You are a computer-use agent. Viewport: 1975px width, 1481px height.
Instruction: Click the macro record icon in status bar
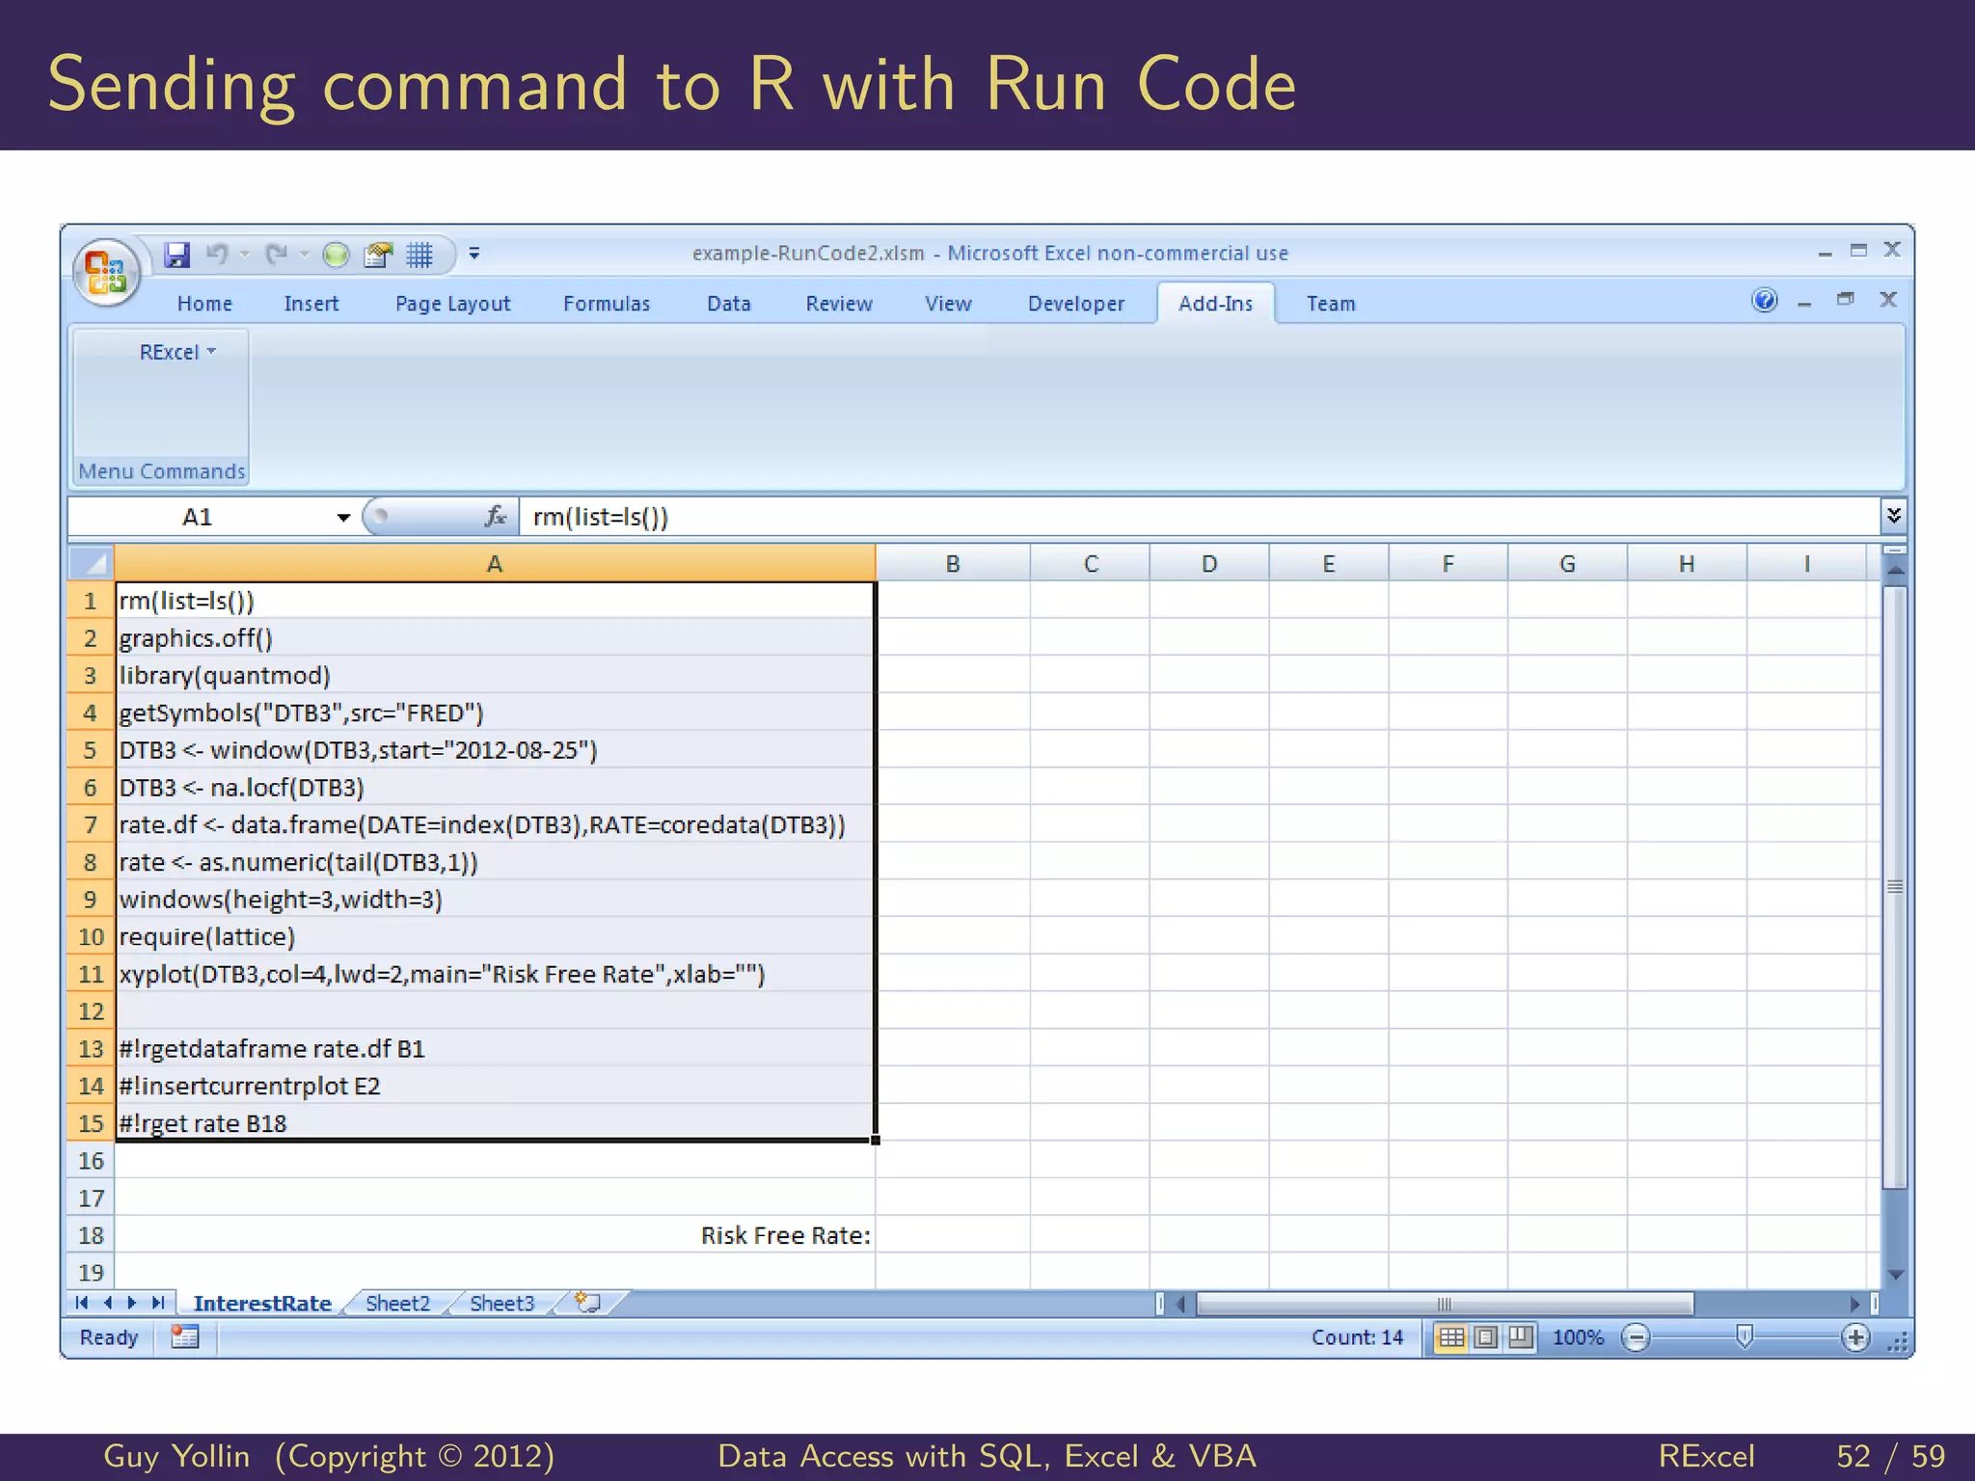point(184,1337)
